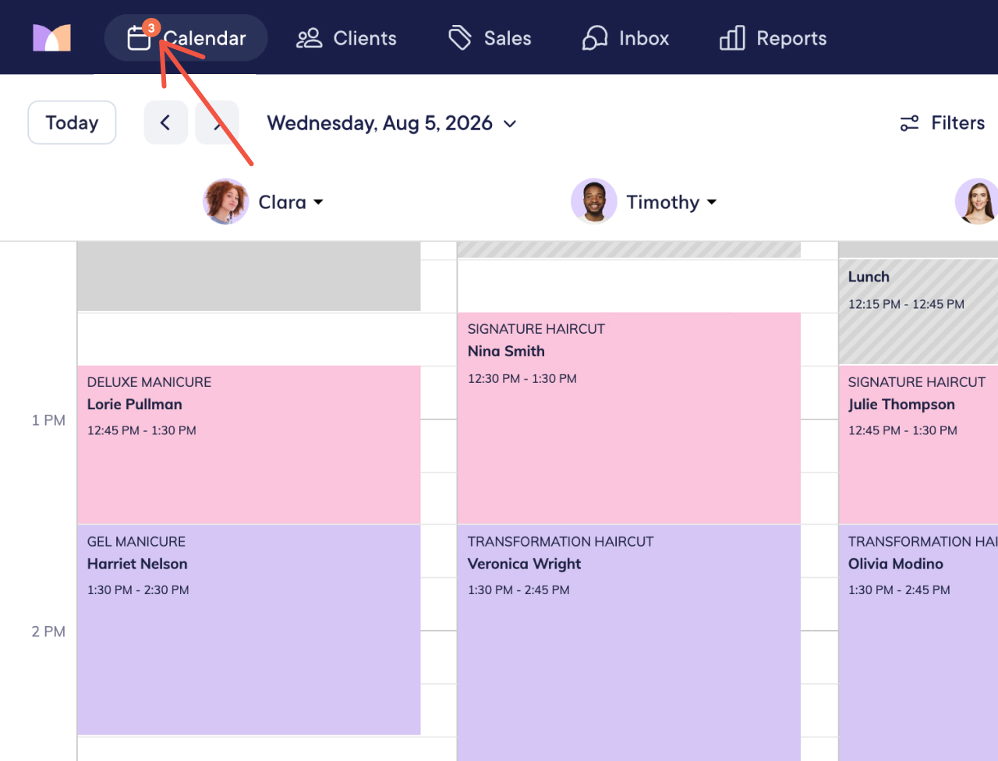Click Clara's profile photo
The height and width of the screenshot is (761, 998).
click(x=226, y=201)
